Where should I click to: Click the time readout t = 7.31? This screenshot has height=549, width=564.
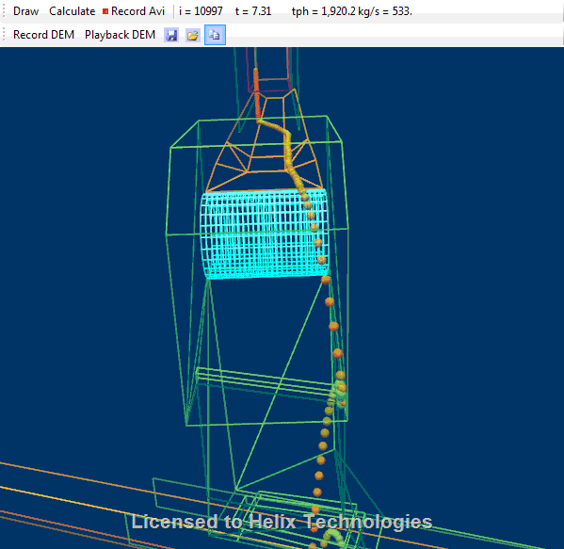253,11
